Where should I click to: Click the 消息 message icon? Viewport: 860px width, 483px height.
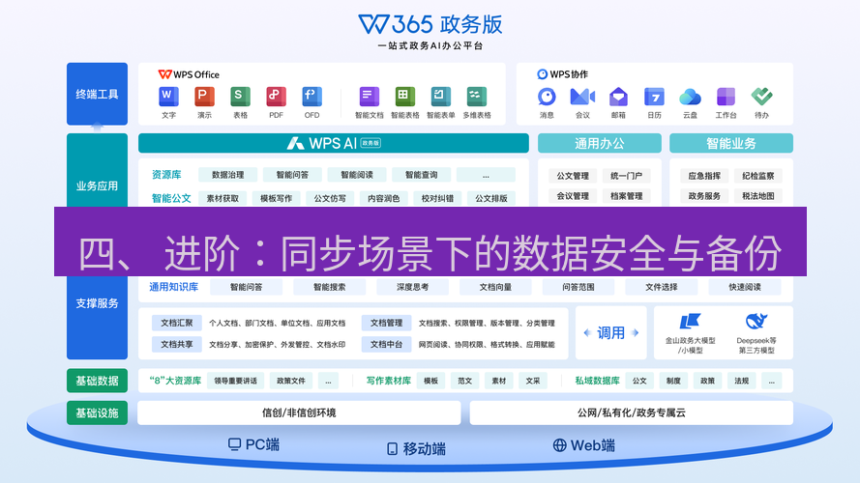point(547,97)
